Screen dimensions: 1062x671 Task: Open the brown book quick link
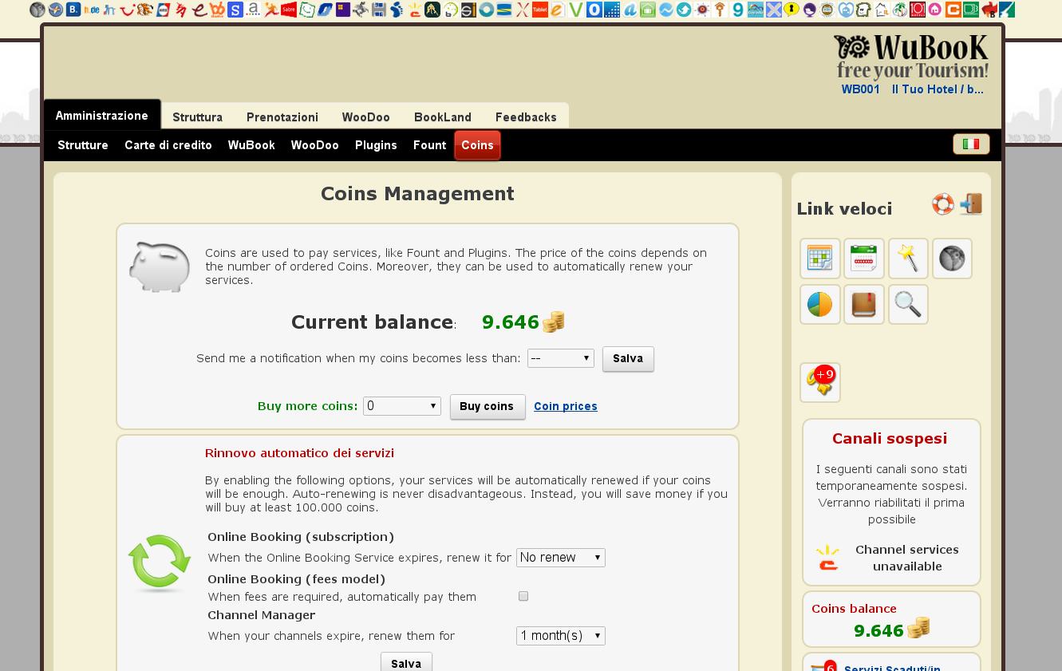click(x=864, y=304)
